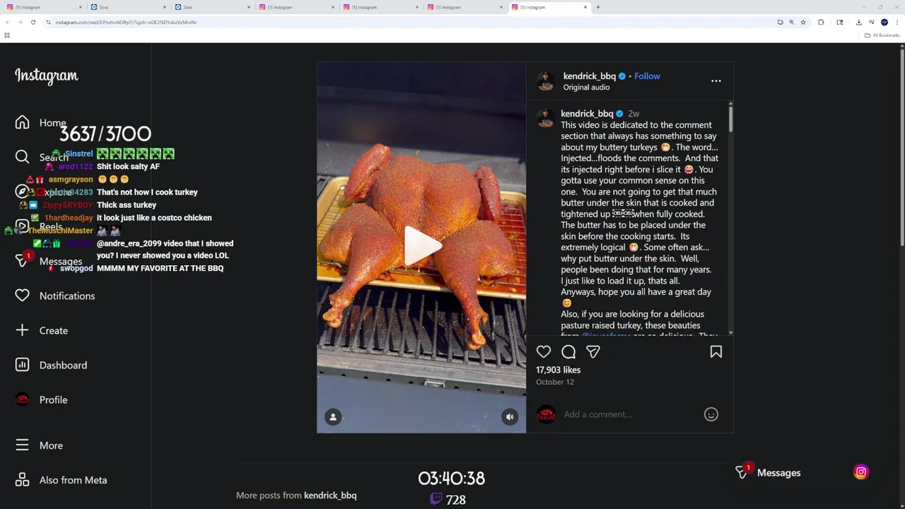This screenshot has height=509, width=905.
Task: Open the post's three-dot options menu
Action: pyautogui.click(x=716, y=81)
